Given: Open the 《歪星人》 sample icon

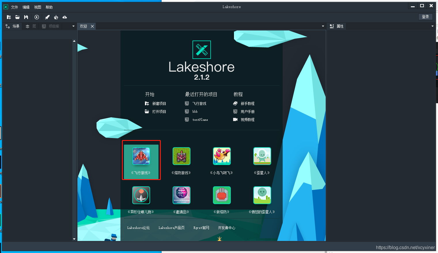Looking at the screenshot, I should (x=262, y=156).
